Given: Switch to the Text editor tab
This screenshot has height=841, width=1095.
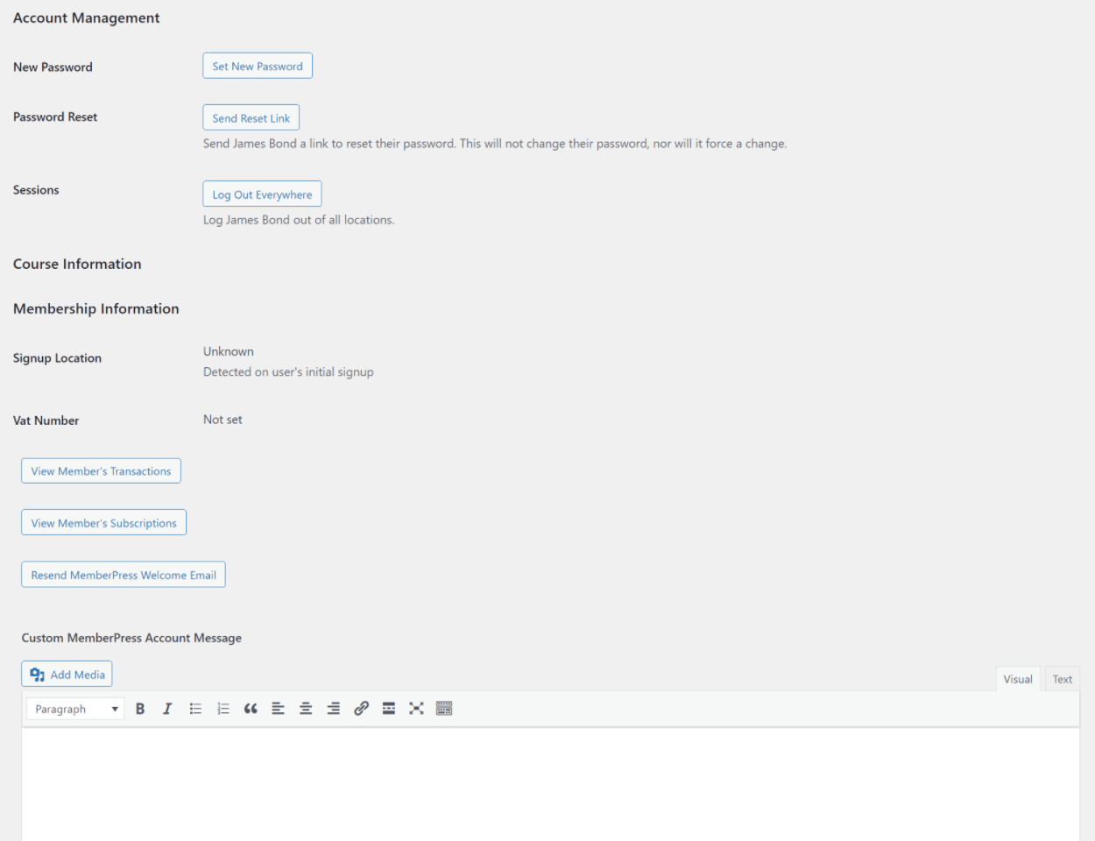Looking at the screenshot, I should 1062,679.
